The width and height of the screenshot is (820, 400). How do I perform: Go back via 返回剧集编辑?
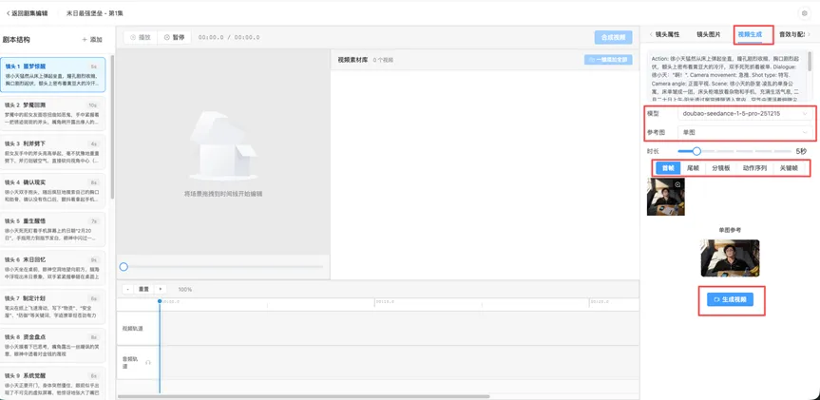[29, 13]
